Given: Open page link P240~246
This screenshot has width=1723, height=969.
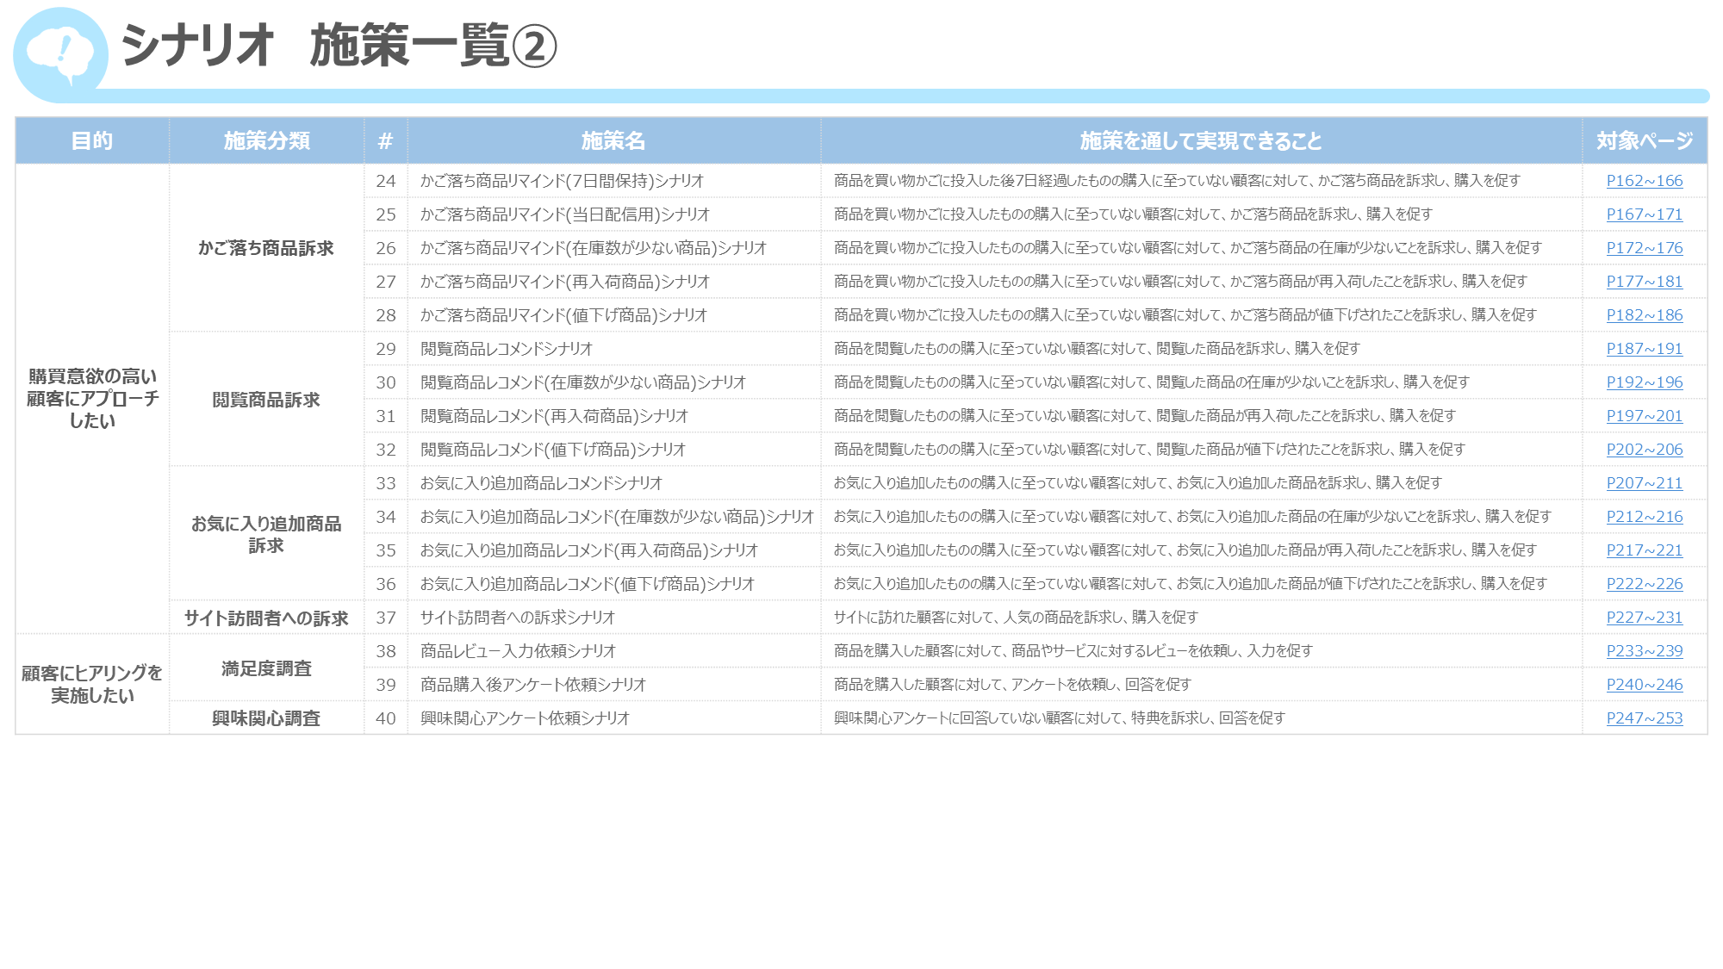Looking at the screenshot, I should click(x=1644, y=685).
